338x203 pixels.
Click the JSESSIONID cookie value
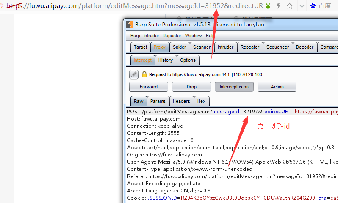[x=248, y=198]
